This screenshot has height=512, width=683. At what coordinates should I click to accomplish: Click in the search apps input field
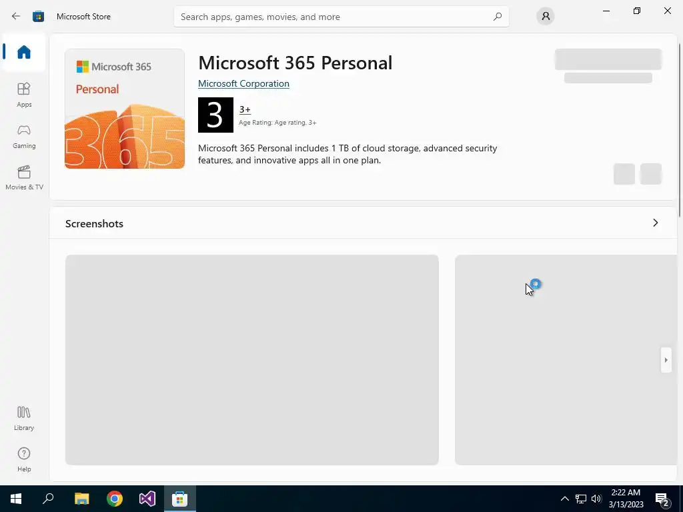(341, 17)
